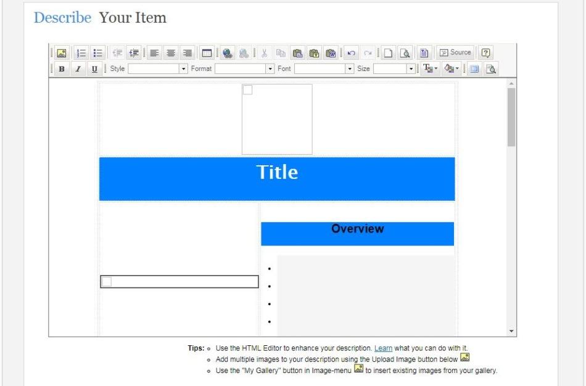Screen dimensions: 586x386
Task: Select the wide image placeholder left of bullets
Action: [x=180, y=282]
